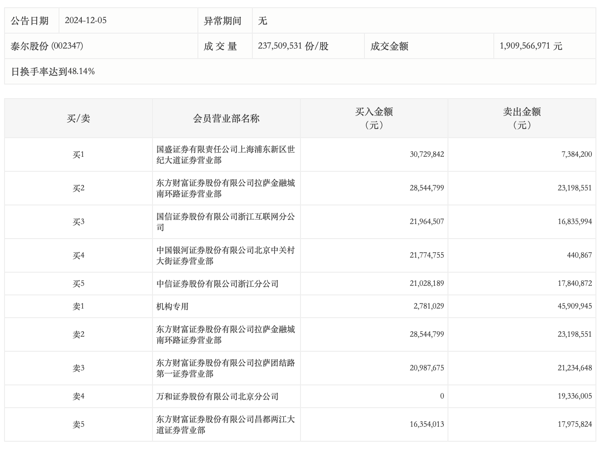Select 东方财富证券拉萨团结路第一证券营业部 entry

coord(226,368)
